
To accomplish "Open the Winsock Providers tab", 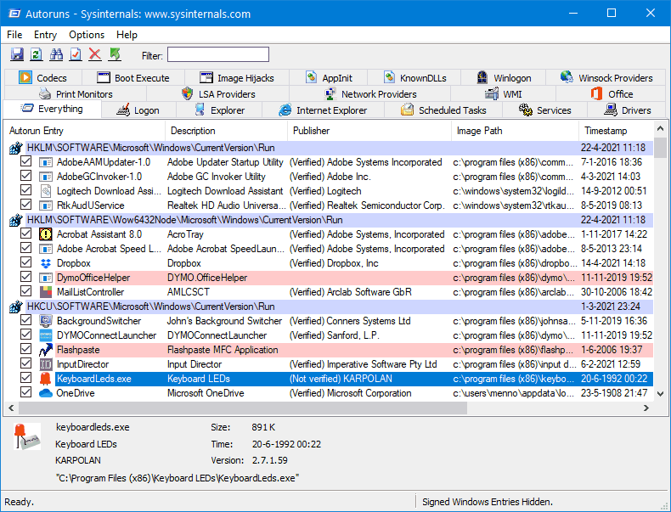I will pyautogui.click(x=606, y=78).
